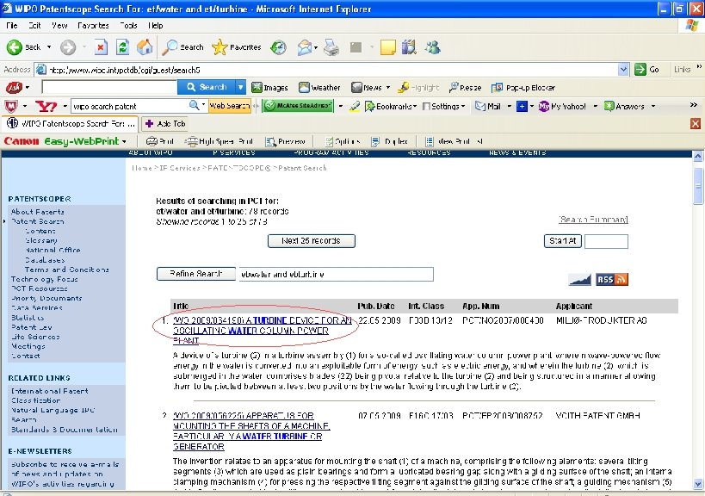Click the Mail envelope icon
Screen dimensions: 705x496
point(305,47)
